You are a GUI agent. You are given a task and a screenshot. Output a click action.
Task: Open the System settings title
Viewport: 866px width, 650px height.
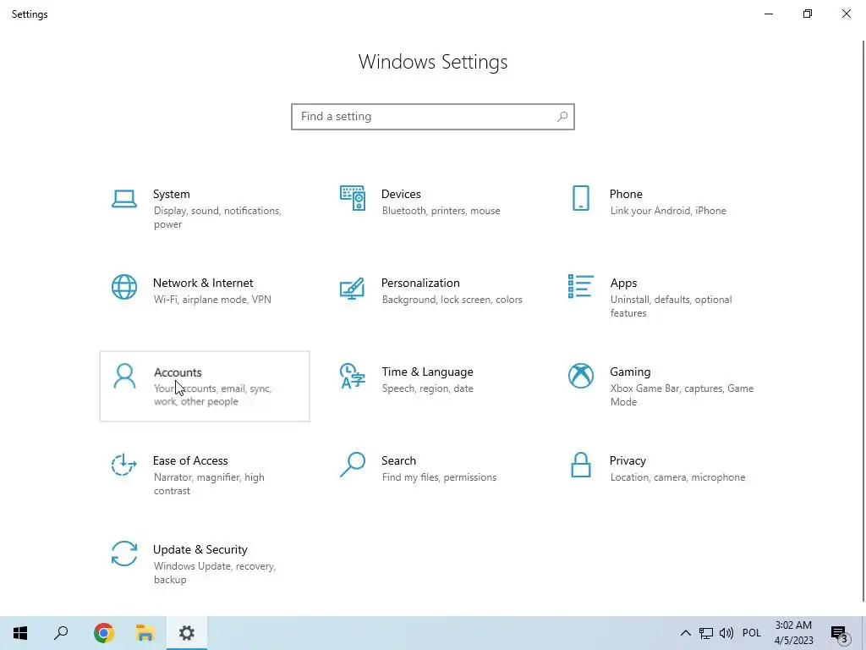coord(171,194)
